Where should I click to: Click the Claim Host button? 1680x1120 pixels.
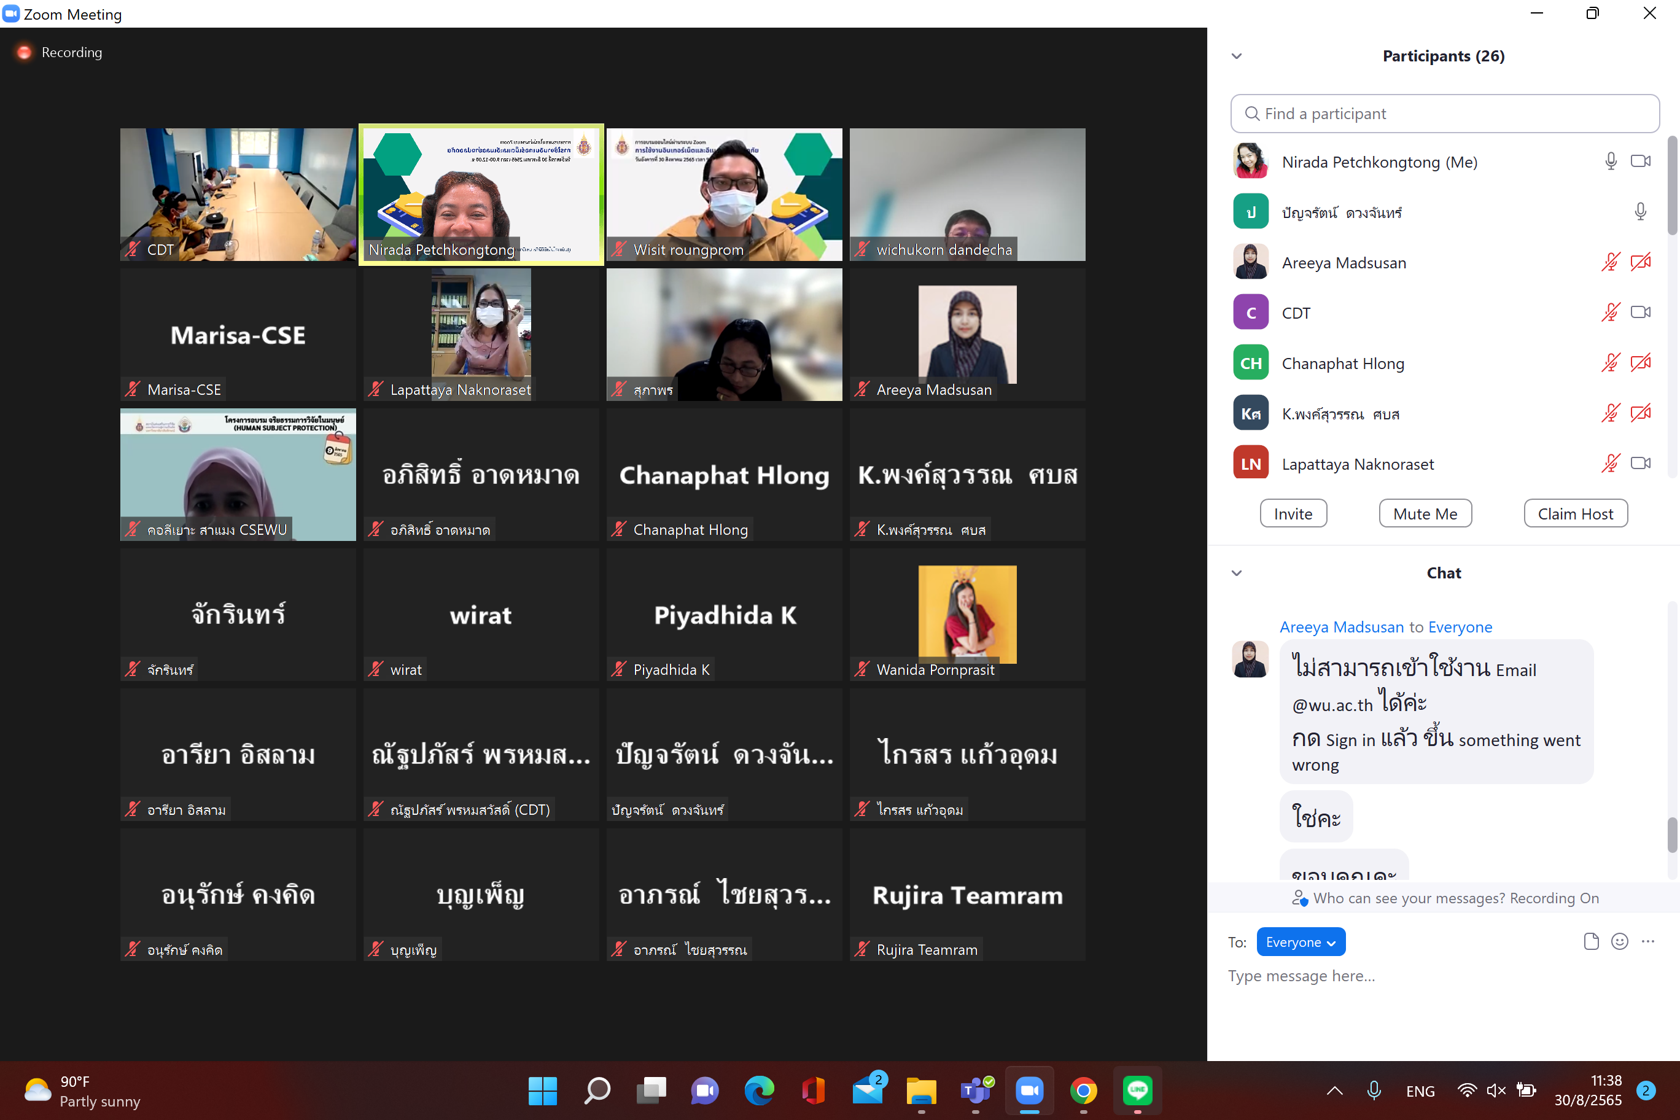1575,513
